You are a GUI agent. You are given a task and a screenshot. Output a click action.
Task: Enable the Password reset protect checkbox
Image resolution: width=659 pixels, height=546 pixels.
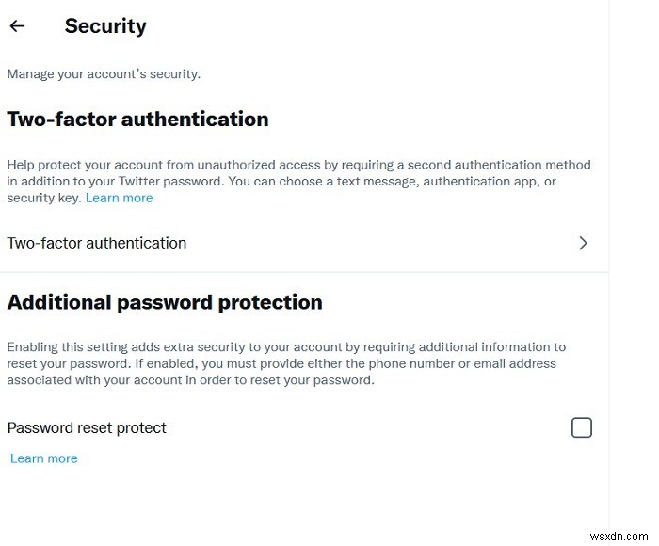pyautogui.click(x=582, y=428)
